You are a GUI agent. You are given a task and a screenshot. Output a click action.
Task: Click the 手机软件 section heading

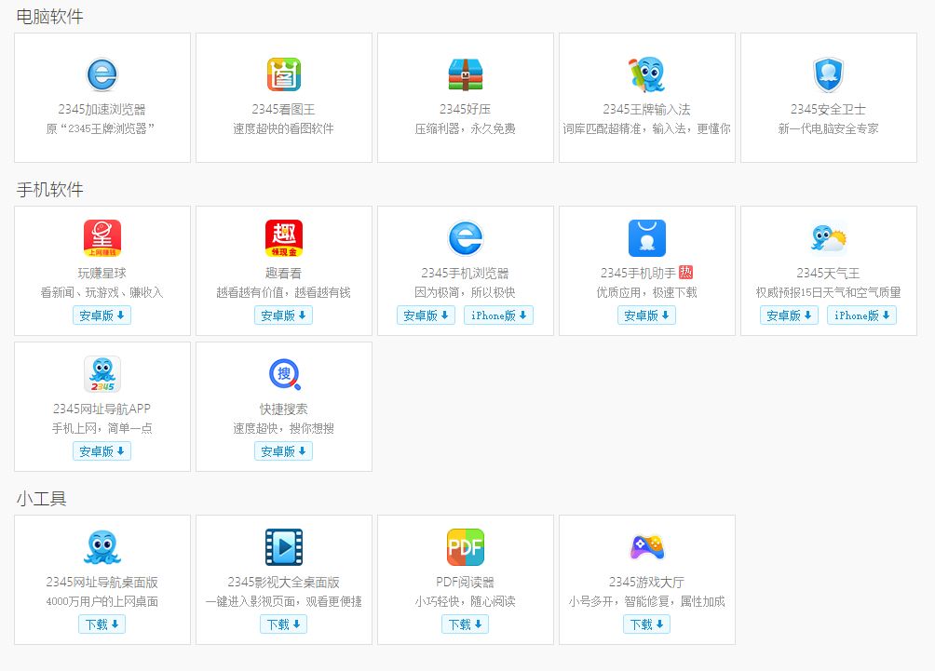coord(49,190)
